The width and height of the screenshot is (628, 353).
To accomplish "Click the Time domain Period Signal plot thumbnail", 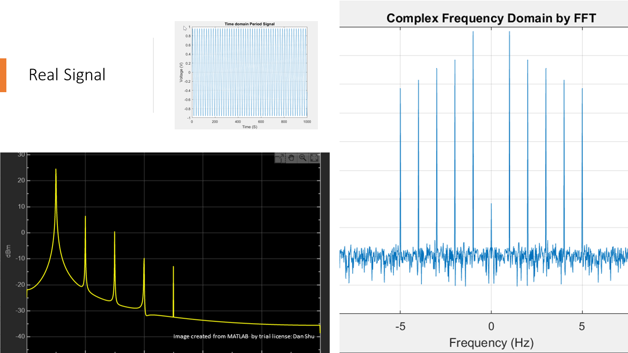I will tap(246, 75).
